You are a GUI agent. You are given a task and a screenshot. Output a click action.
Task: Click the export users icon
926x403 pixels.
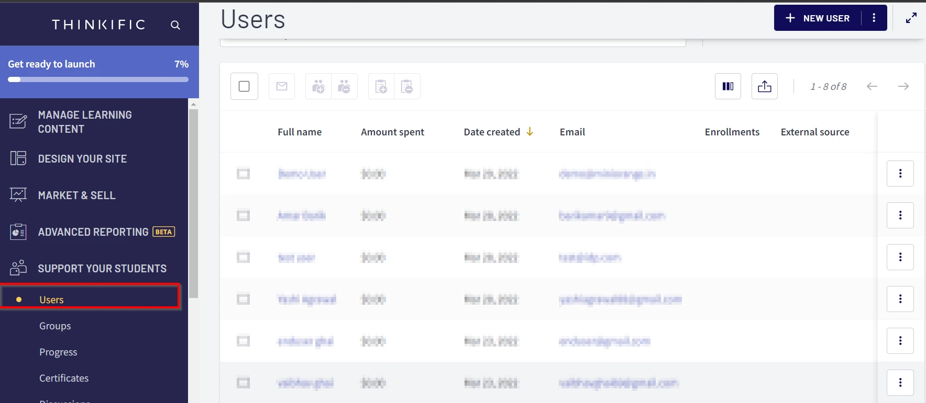(x=765, y=86)
